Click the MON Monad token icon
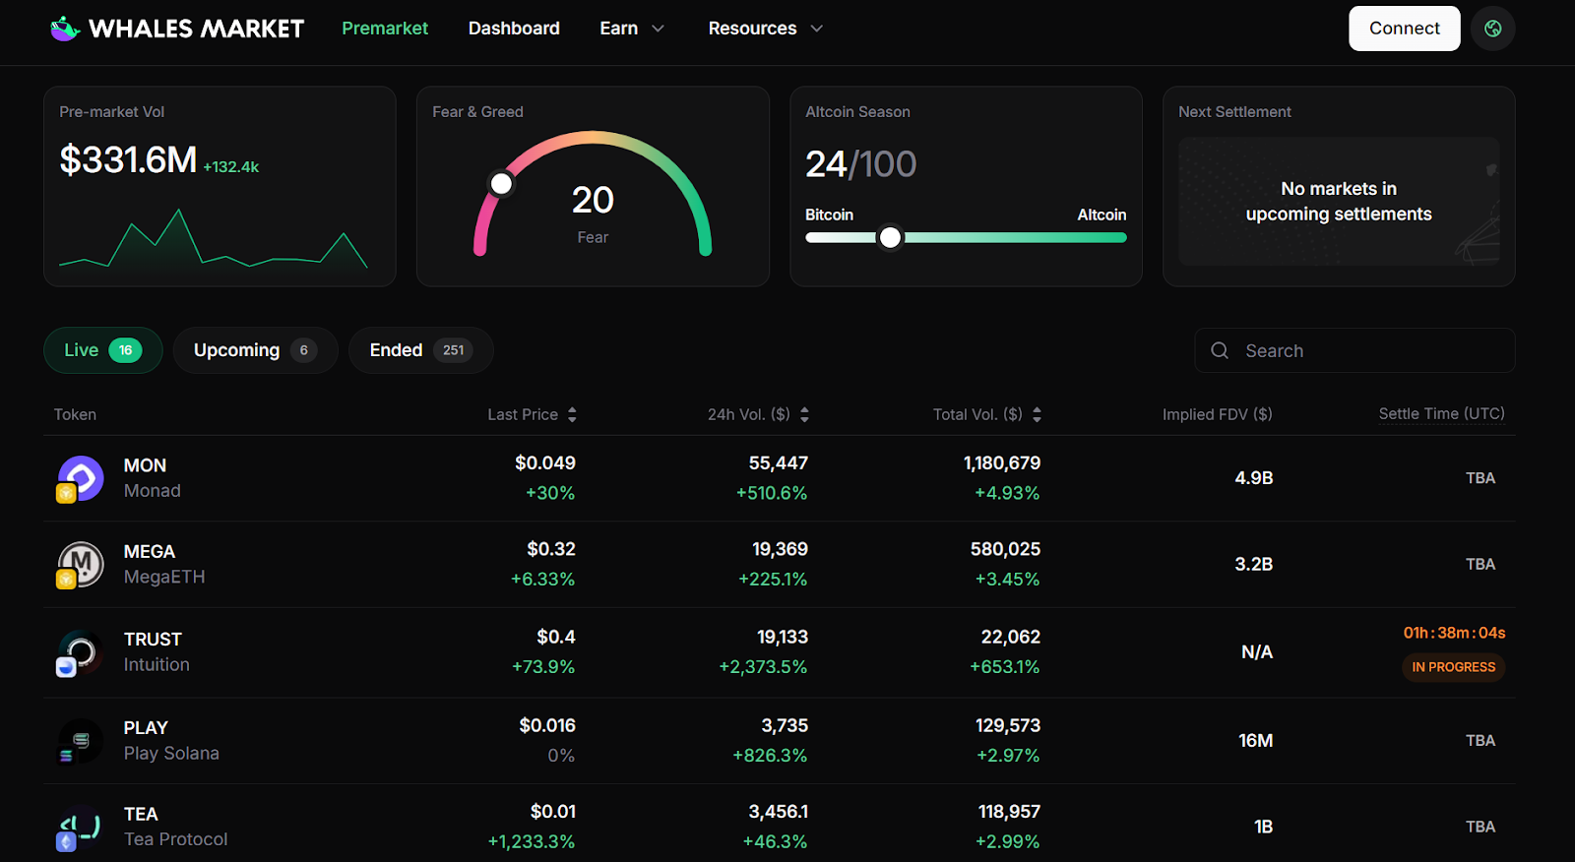1575x862 pixels. click(80, 478)
